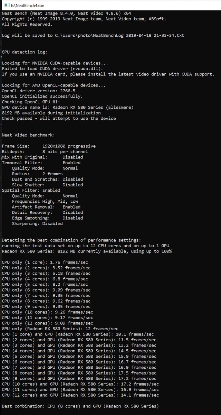Click the 'Artifact Removal: Enabled' line
The height and width of the screenshot is (415, 221).
point(46,207)
